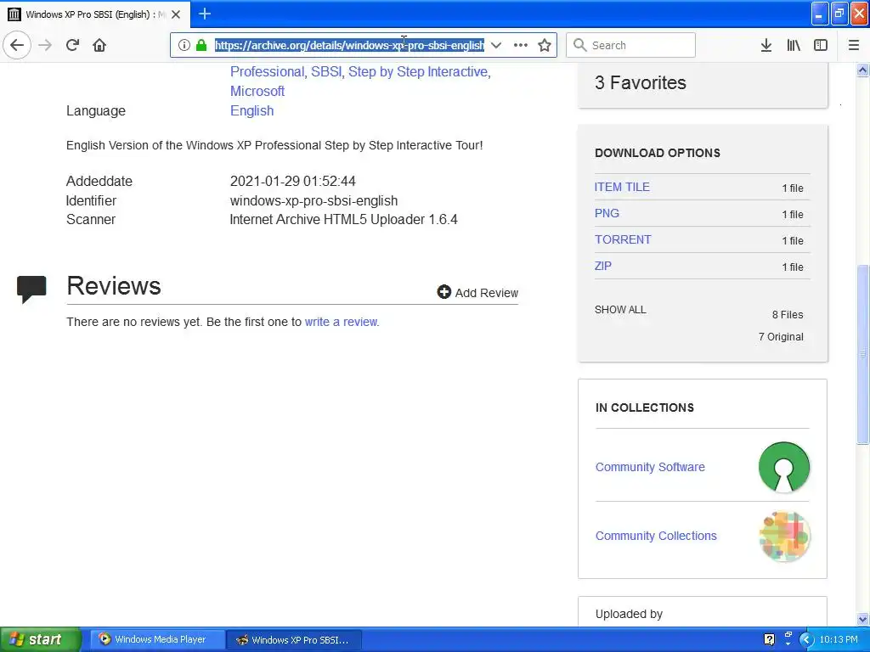This screenshot has width=870, height=652.
Task: Click the 'write a review' link
Action: 342,322
